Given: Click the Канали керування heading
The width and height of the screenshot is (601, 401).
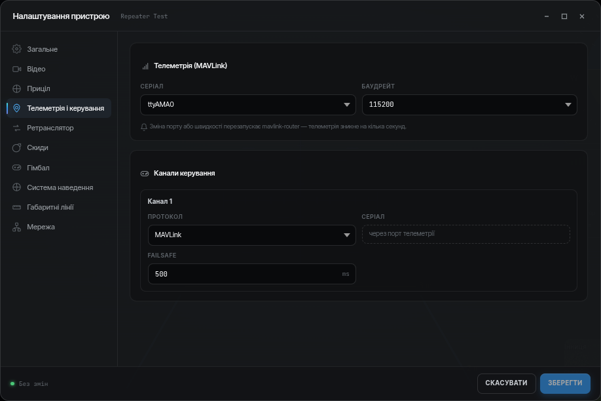Looking at the screenshot, I should coord(185,173).
